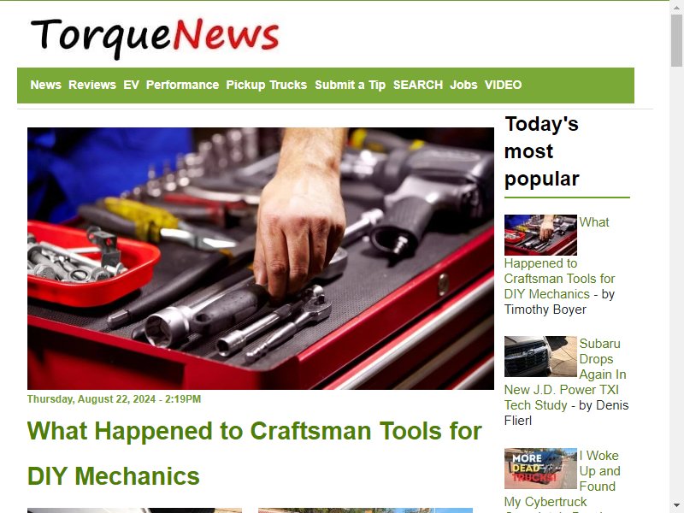Click the More Dead Trucks thumbnail
Screen dimensions: 684x513
540,469
